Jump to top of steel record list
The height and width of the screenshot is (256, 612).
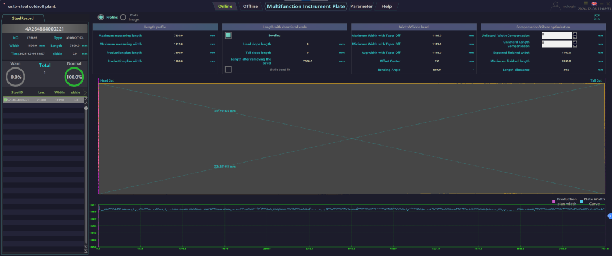pyautogui.click(x=86, y=99)
